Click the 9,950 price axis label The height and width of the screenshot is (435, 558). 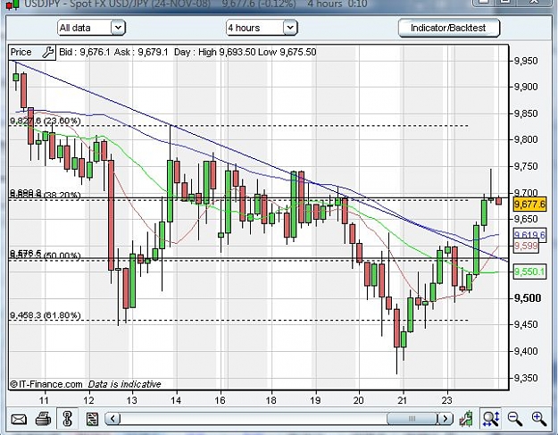pyautogui.click(x=526, y=61)
